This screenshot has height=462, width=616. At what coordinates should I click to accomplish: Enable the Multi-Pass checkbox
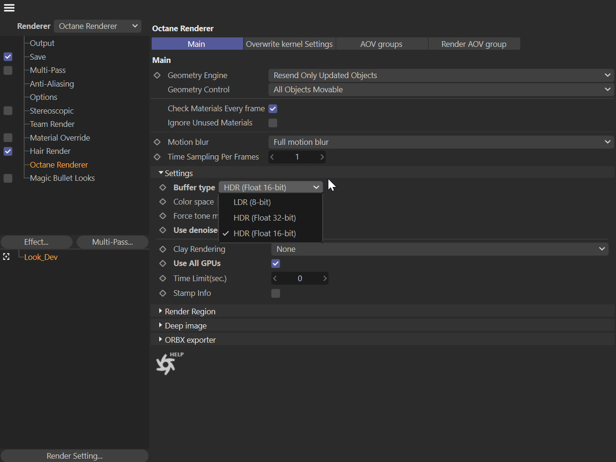pos(8,70)
